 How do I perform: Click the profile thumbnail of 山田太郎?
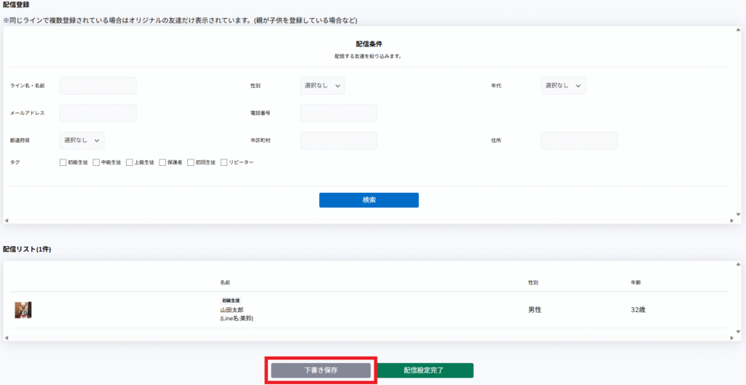pos(23,310)
